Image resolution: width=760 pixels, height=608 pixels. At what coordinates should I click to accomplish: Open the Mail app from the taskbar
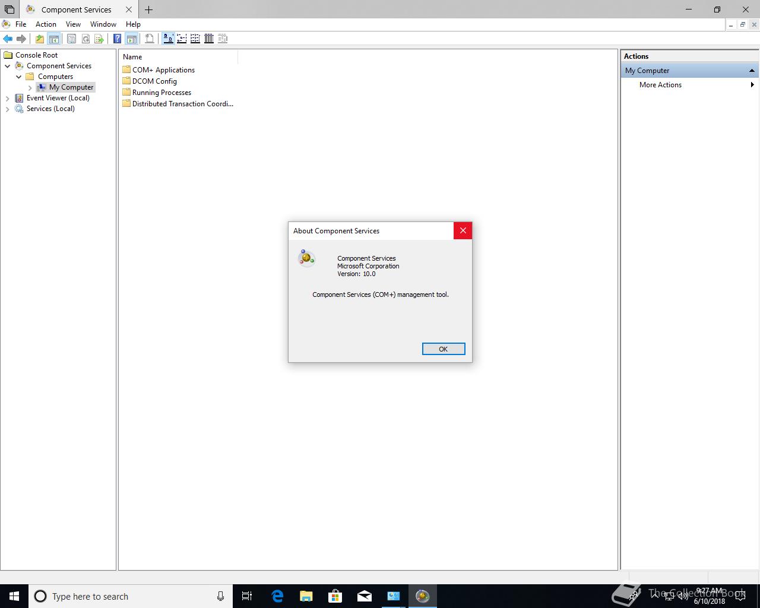365,596
